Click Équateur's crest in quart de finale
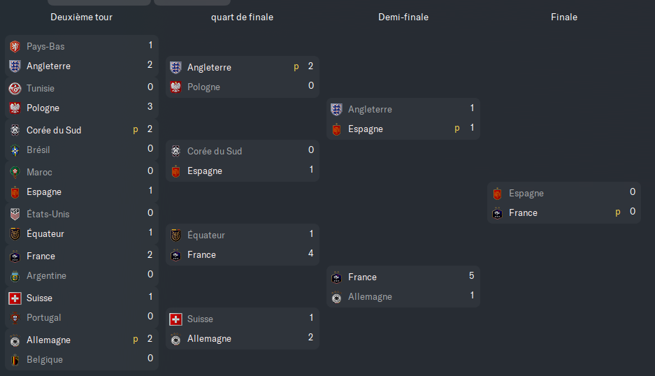 pos(175,235)
